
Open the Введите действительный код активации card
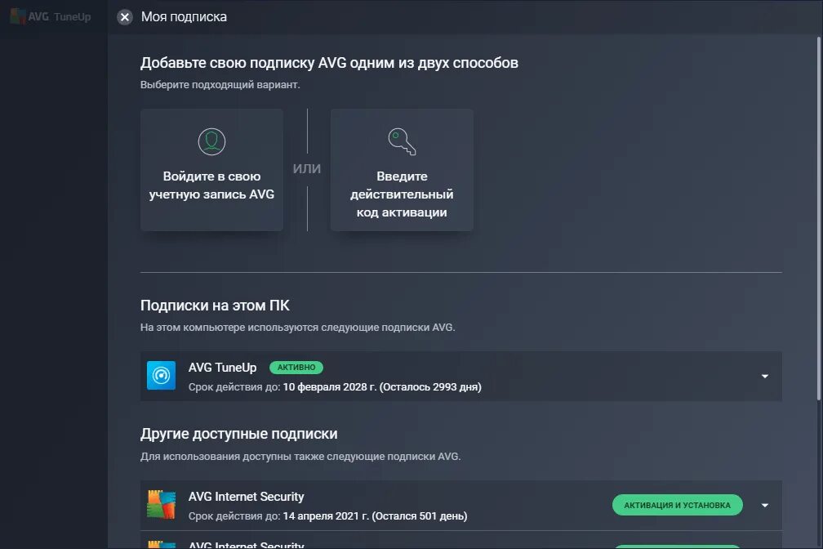coord(402,170)
